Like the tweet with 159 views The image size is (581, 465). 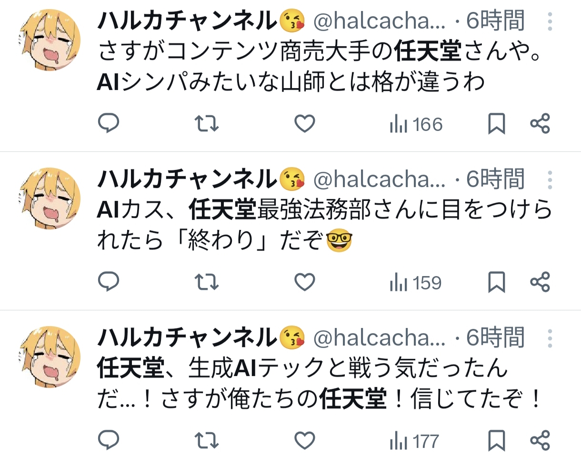pyautogui.click(x=305, y=282)
